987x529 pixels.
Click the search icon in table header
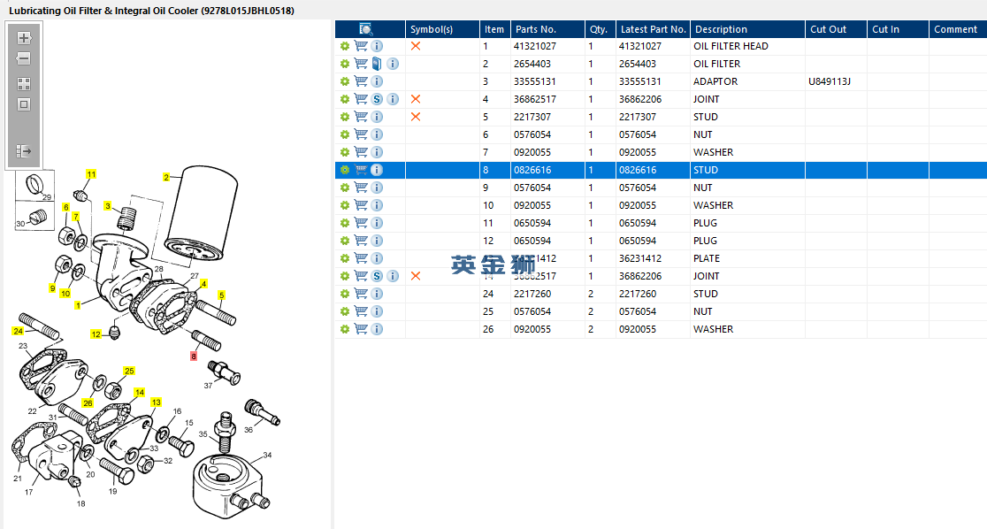pos(366,29)
